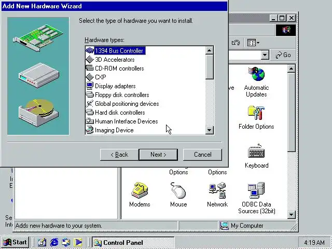This screenshot has height=249, width=332.
Task: Select "CD-ROM controllers" in the list
Action: click(x=119, y=68)
